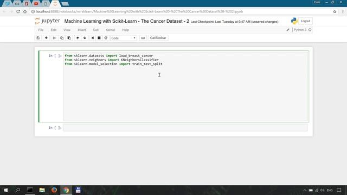Go forward in browser history
The image size is (347, 195).
click(11, 11)
